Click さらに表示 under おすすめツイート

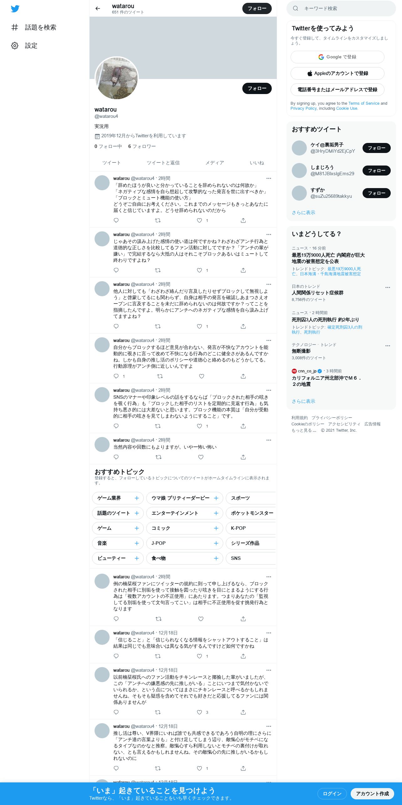tap(303, 213)
